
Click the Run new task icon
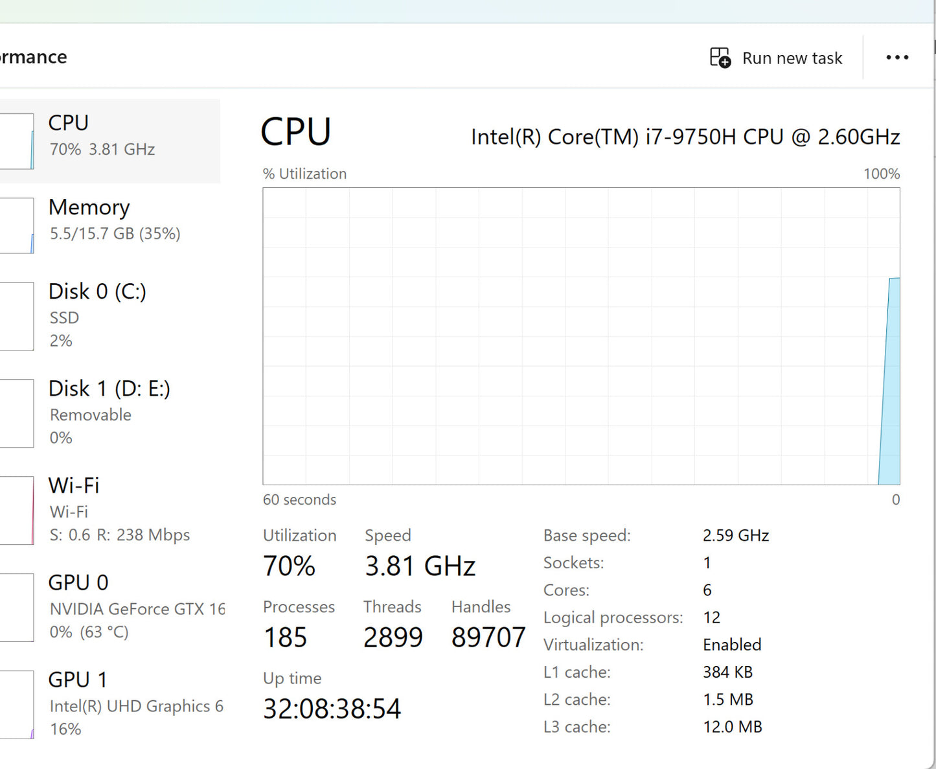point(720,58)
